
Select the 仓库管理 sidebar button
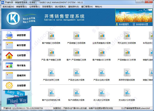(x=16, y=55)
